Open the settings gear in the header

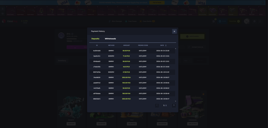point(255,21)
